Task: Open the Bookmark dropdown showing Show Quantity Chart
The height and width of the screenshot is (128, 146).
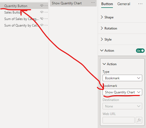Action: pyautogui.click(x=122, y=92)
